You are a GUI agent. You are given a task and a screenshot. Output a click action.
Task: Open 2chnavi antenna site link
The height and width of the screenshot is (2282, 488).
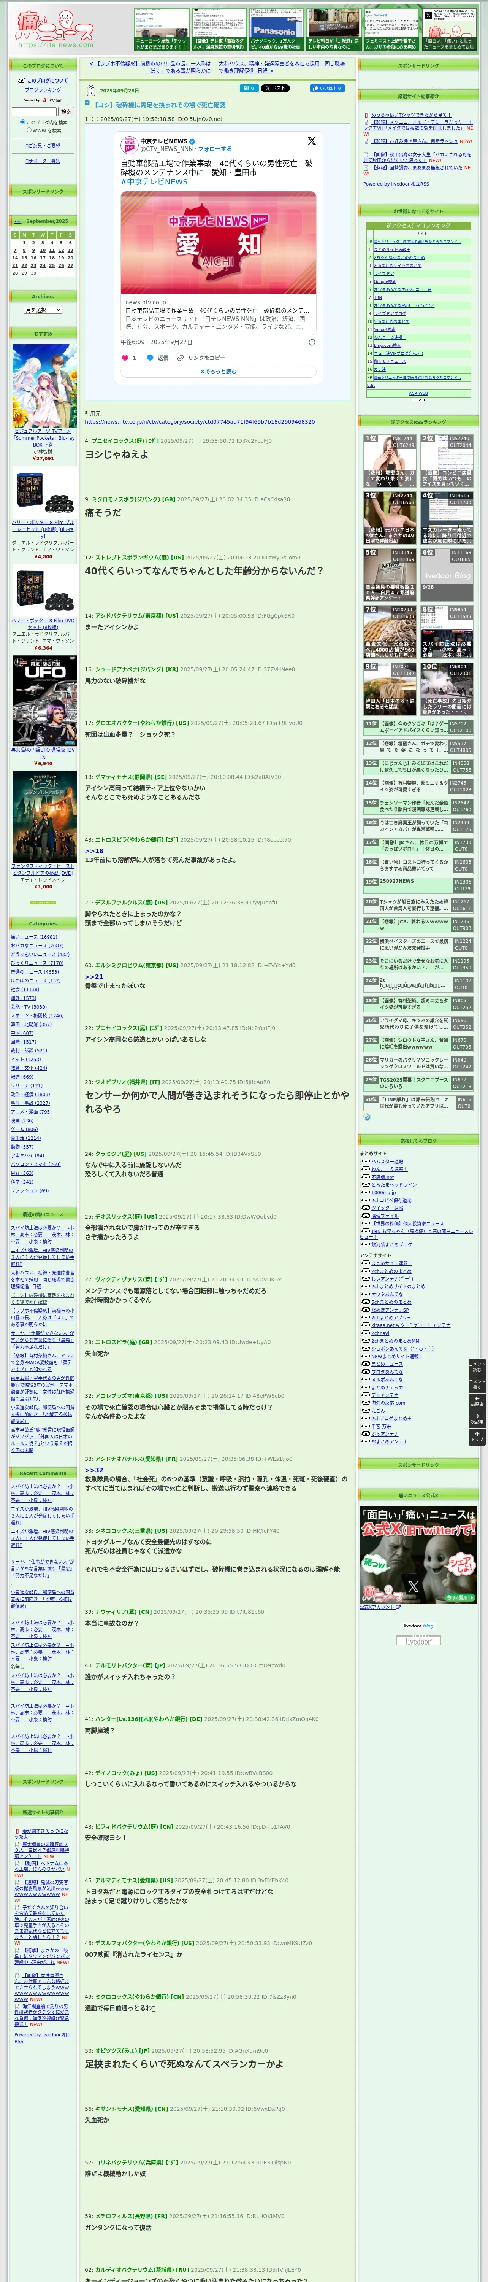380,1332
